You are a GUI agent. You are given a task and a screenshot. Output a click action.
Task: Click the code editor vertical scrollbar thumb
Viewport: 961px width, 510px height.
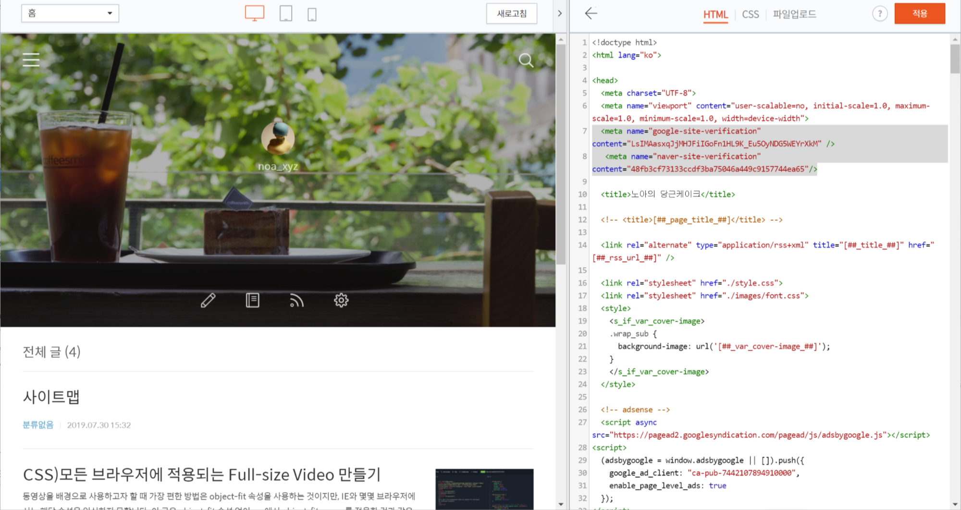point(955,59)
